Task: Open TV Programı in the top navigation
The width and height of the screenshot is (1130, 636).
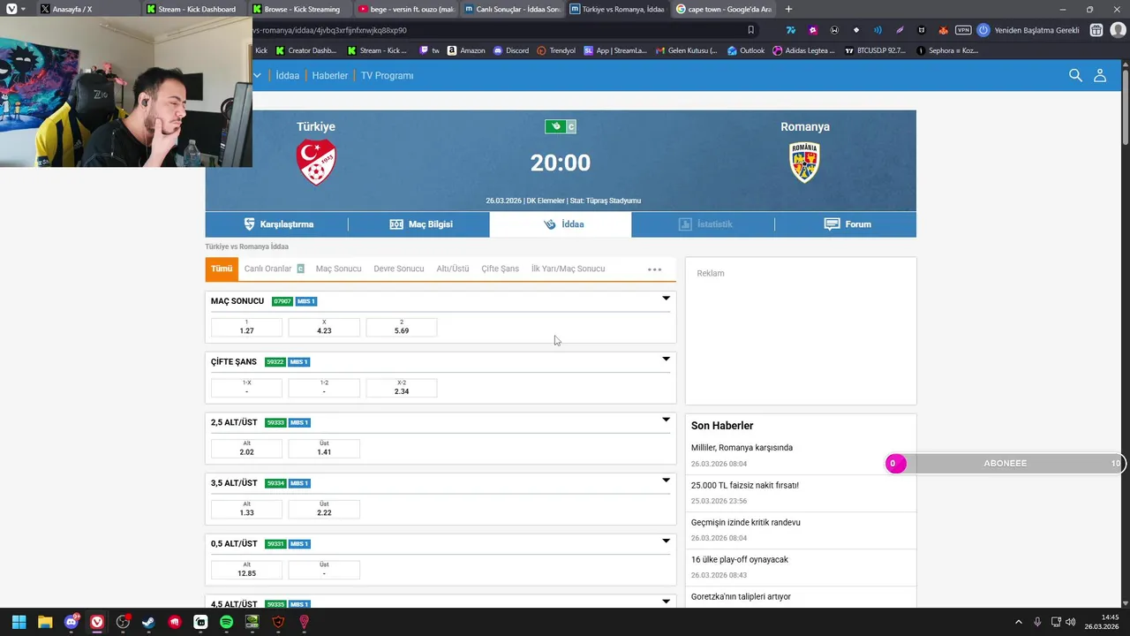Action: point(387,76)
